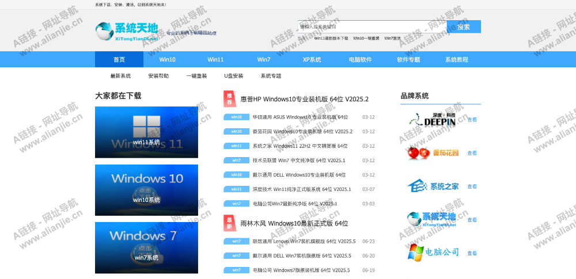This screenshot has width=576, height=279.
Task: Open the win11系统 thumbnail
Action: click(x=146, y=132)
